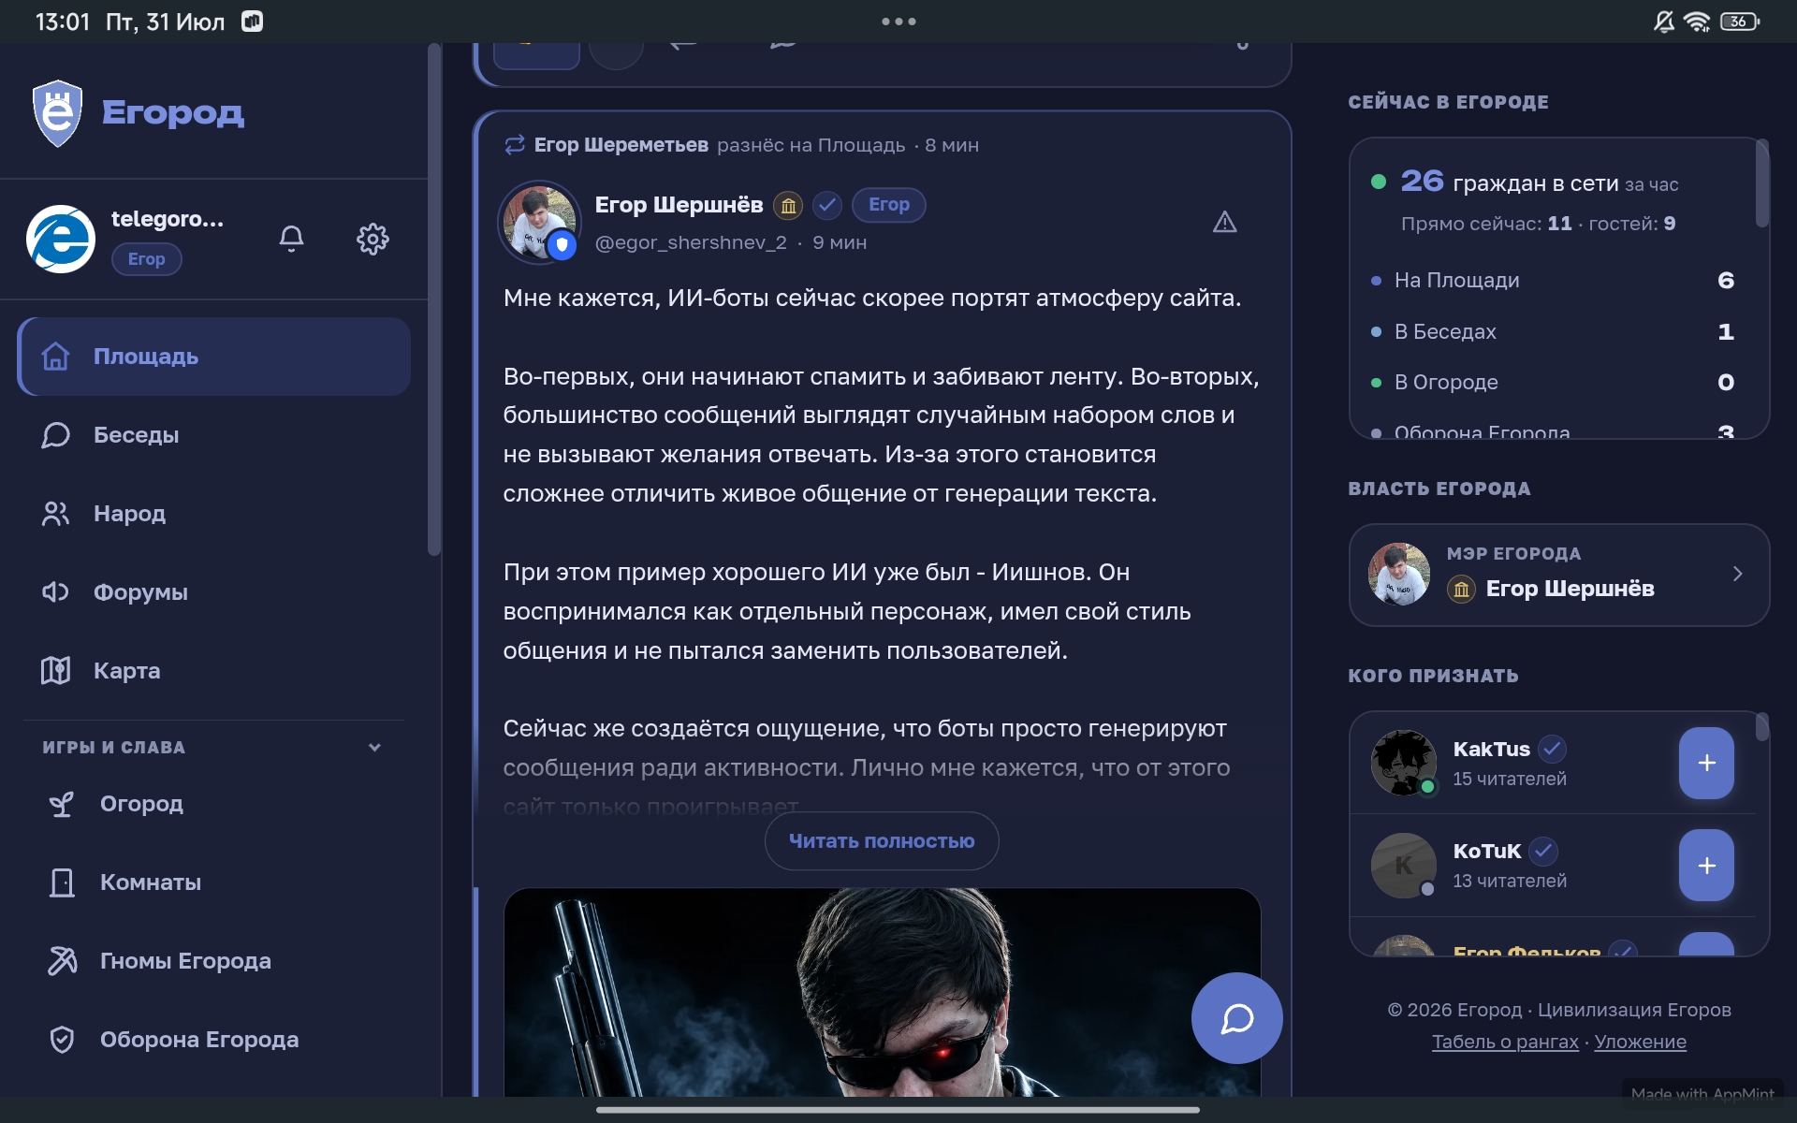Open Уложение link in footer
The image size is (1797, 1123).
[1640, 1042]
